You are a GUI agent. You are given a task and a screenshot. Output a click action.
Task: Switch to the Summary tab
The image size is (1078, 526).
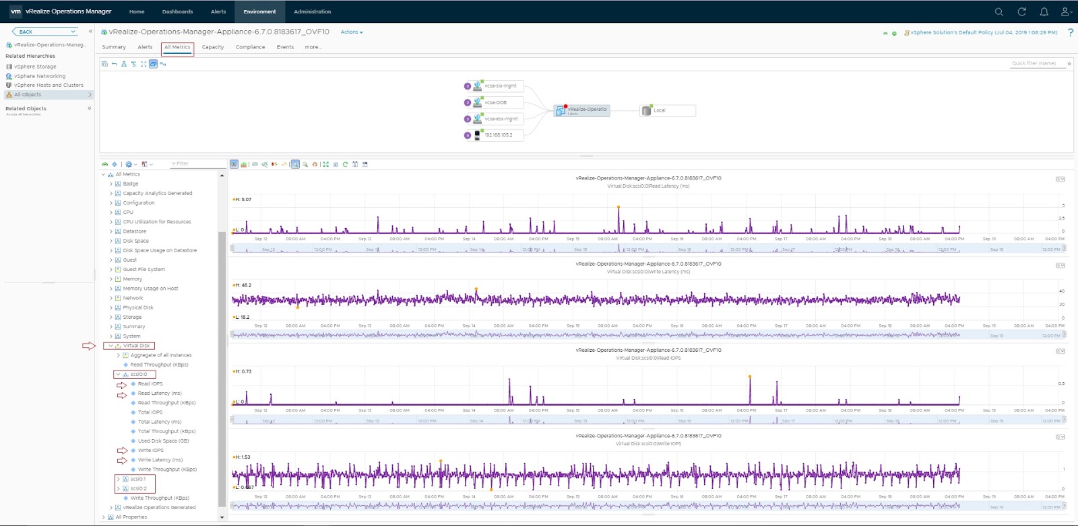click(x=114, y=47)
